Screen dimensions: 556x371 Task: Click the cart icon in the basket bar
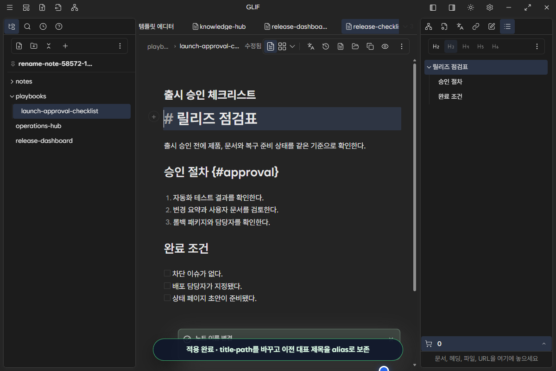(429, 344)
